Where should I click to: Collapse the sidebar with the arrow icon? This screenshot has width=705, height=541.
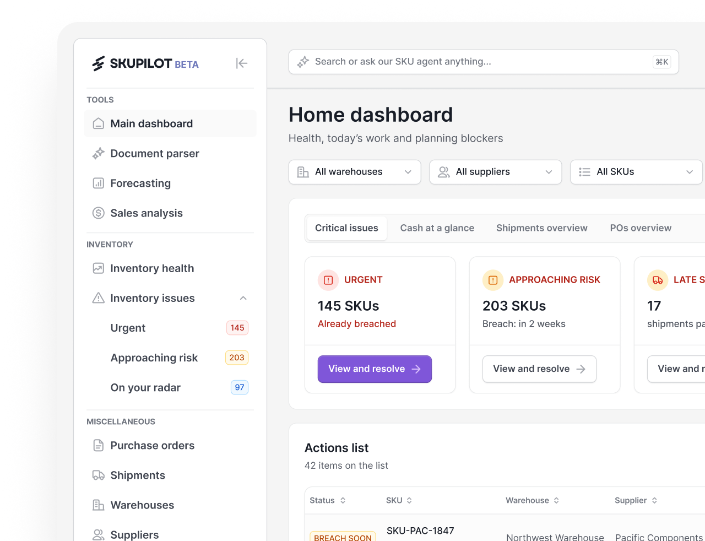(242, 63)
